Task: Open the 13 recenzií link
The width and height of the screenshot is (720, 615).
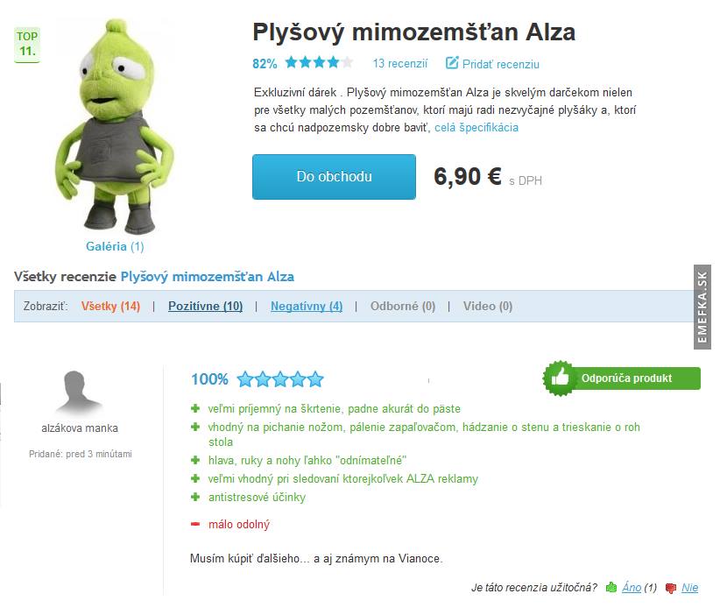Action: point(400,63)
